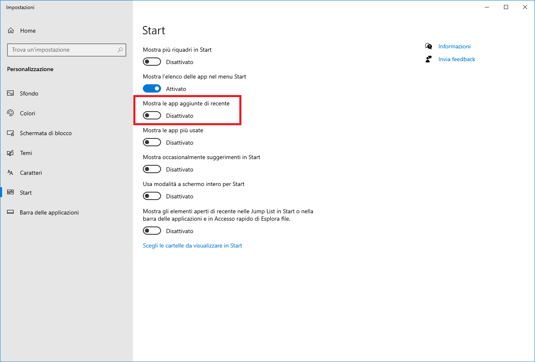This screenshot has width=535, height=362.
Task: Open the Start section in sidebar
Action: pos(26,193)
